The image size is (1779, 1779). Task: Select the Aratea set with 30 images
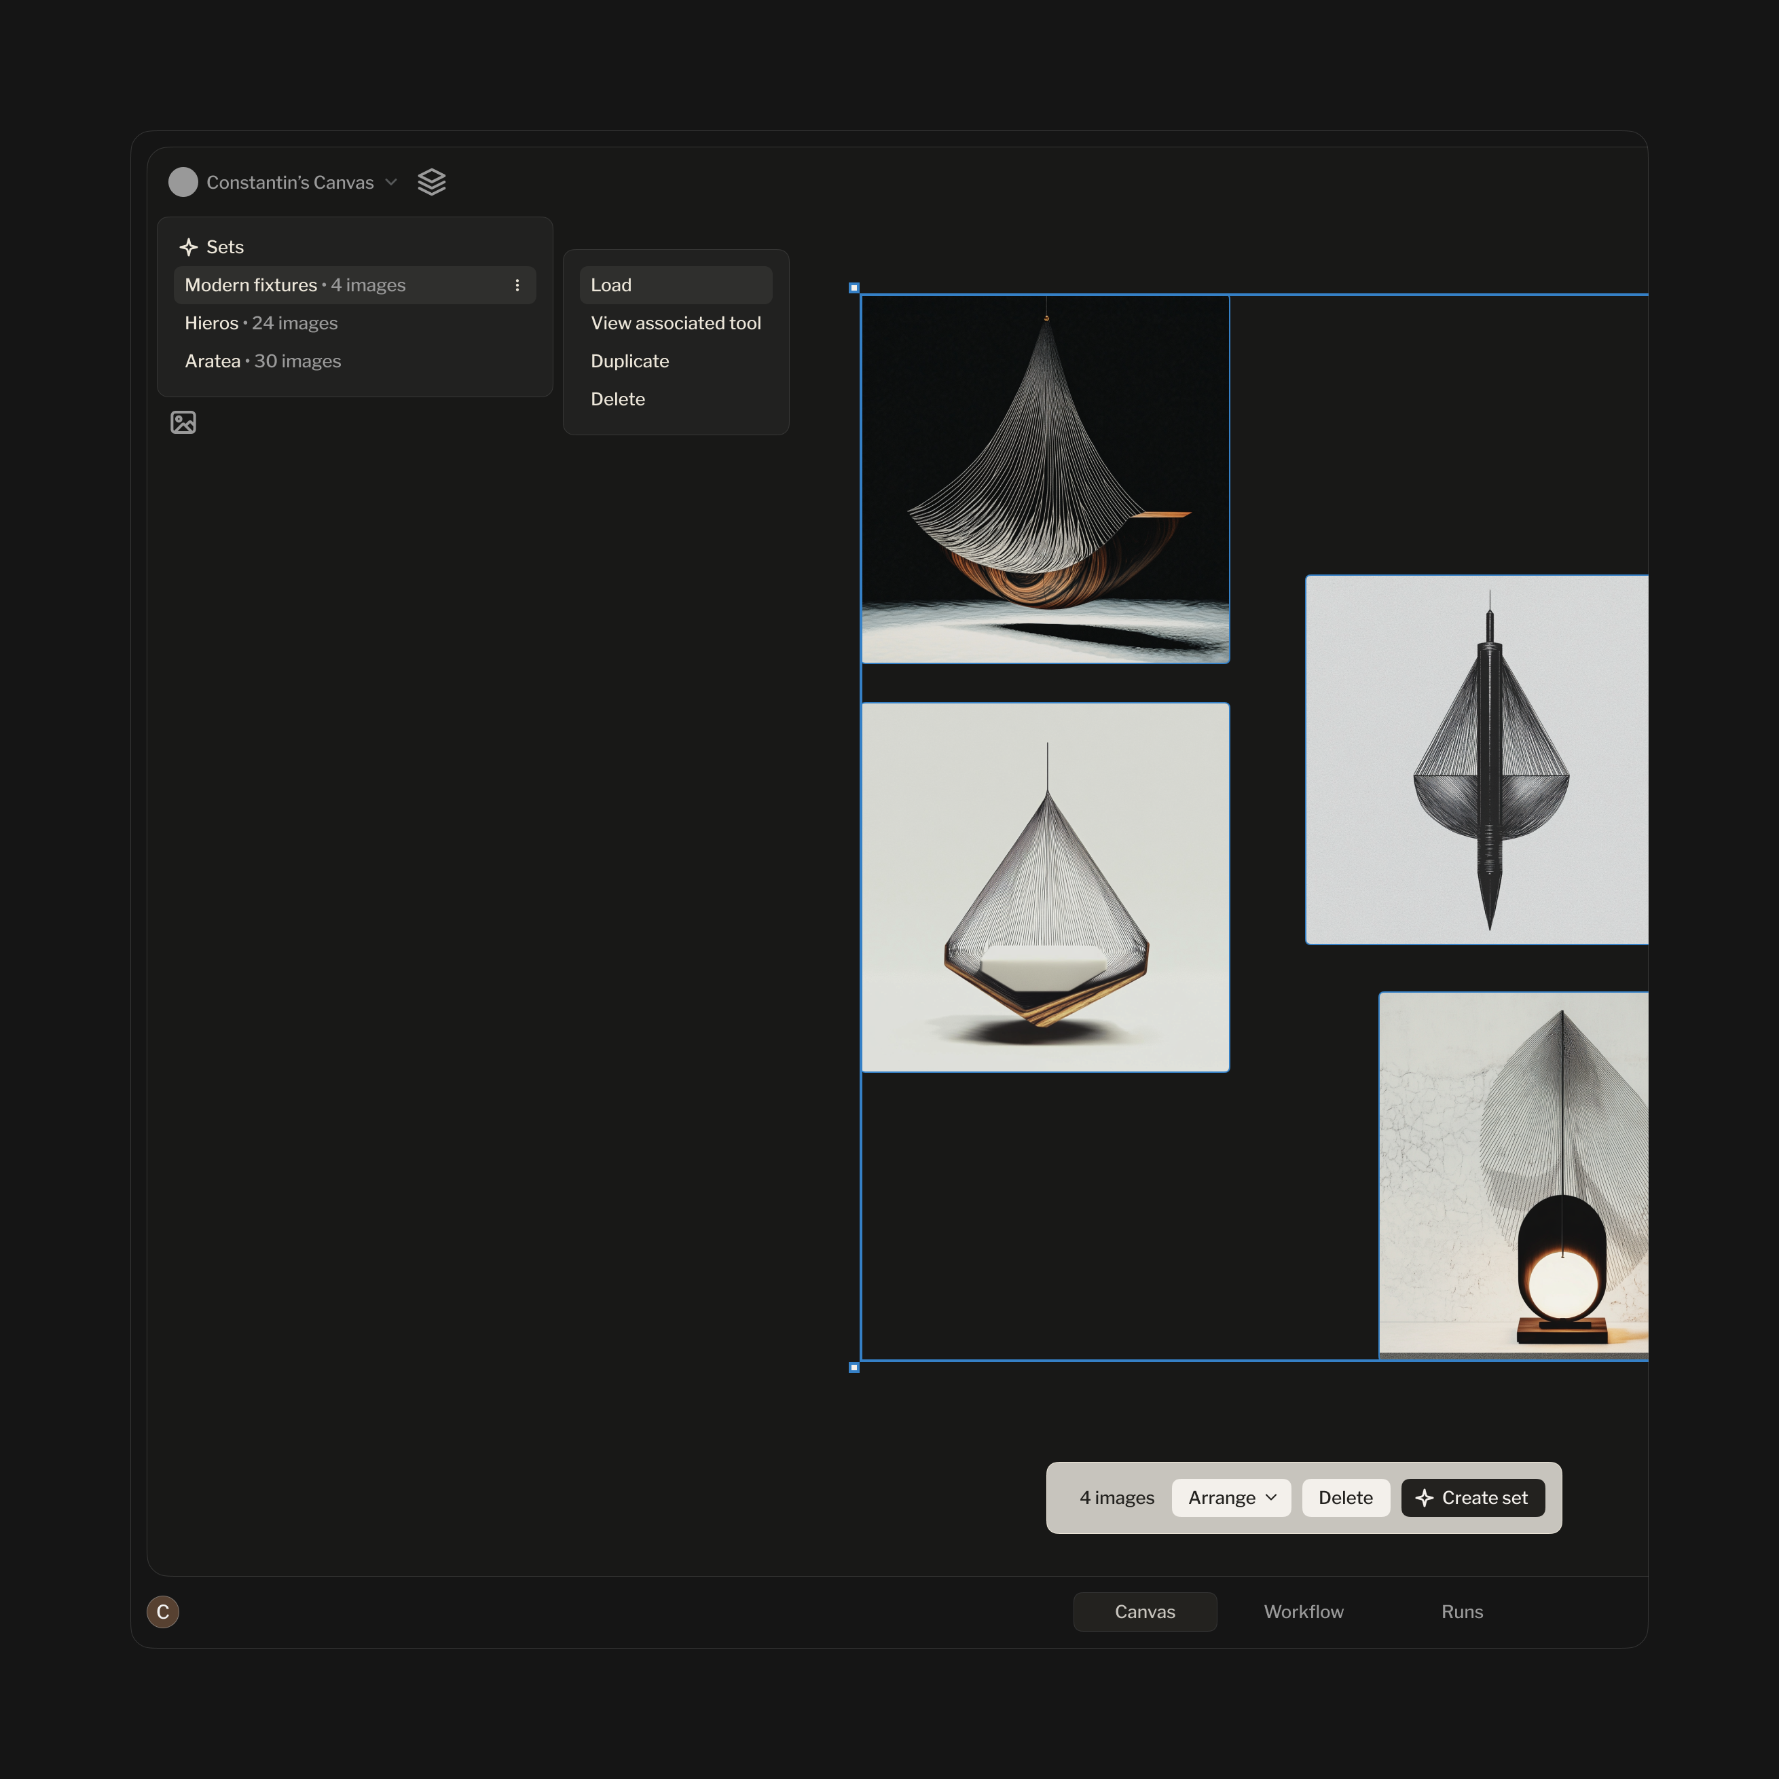(x=354, y=361)
